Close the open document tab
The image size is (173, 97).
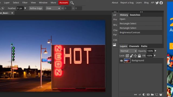pyautogui.click(x=12, y=13)
